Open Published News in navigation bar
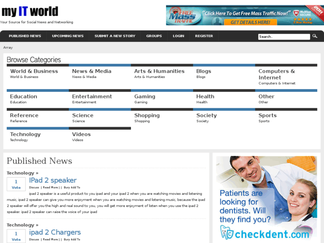 [25, 36]
